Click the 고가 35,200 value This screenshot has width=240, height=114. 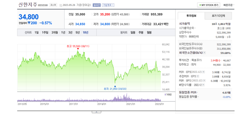(105, 14)
